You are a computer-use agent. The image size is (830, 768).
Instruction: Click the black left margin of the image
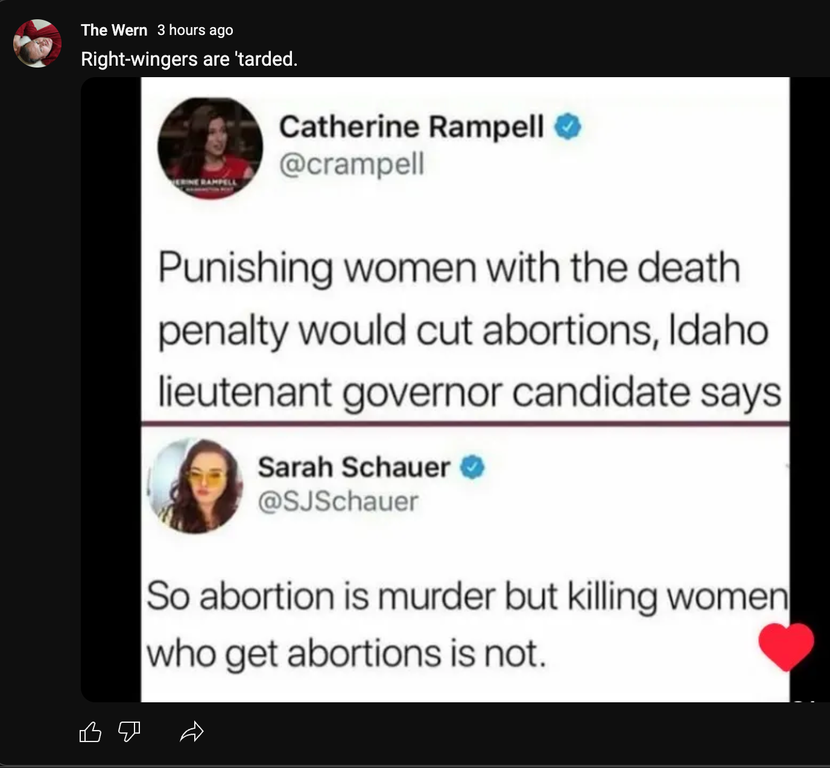111,389
